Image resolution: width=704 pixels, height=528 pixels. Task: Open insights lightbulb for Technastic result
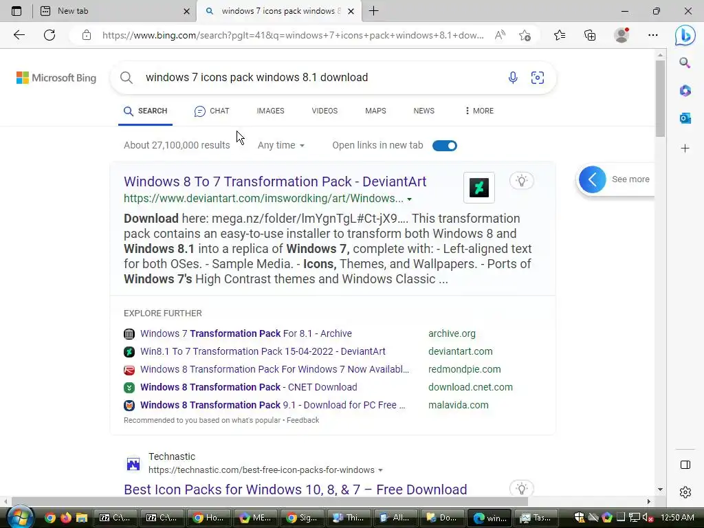(521, 489)
